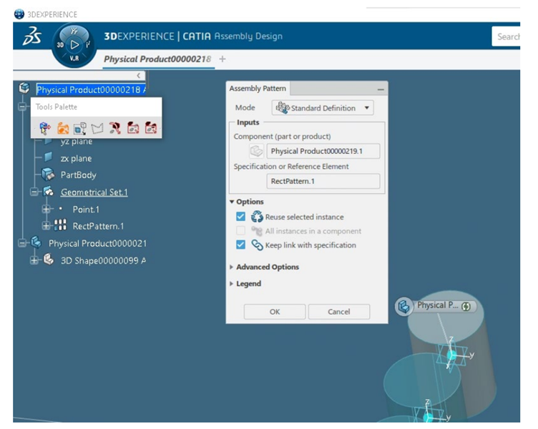Click the last icon in Tools Palette
Image resolution: width=538 pixels, height=429 pixels.
(150, 129)
